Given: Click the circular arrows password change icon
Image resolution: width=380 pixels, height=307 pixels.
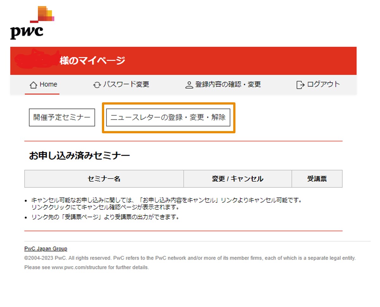Looking at the screenshot, I should (97, 85).
